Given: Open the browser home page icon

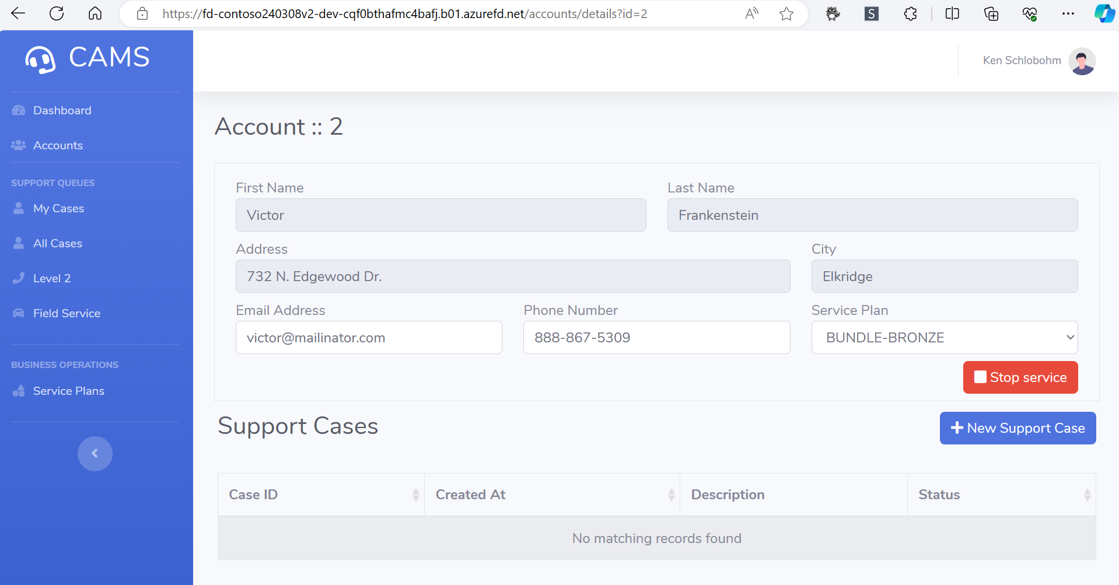Looking at the screenshot, I should click(x=95, y=13).
